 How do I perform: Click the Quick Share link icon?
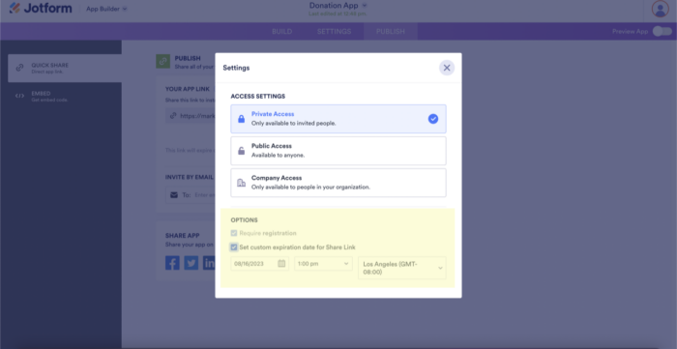pos(19,68)
